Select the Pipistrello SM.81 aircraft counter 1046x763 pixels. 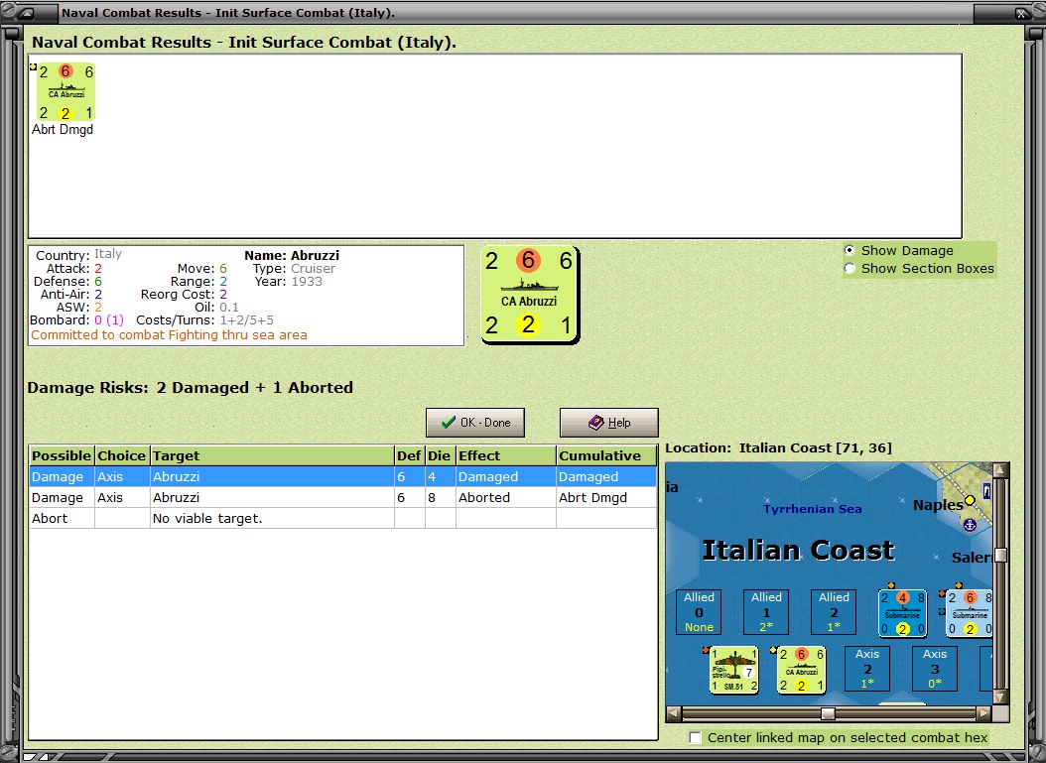point(733,670)
